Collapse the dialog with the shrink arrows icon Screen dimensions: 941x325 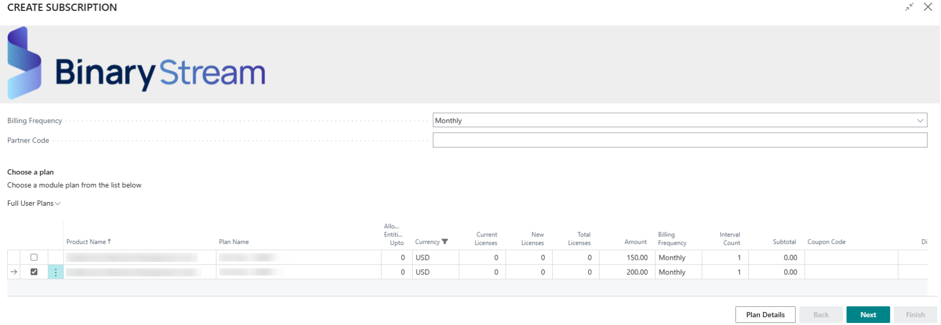909,7
